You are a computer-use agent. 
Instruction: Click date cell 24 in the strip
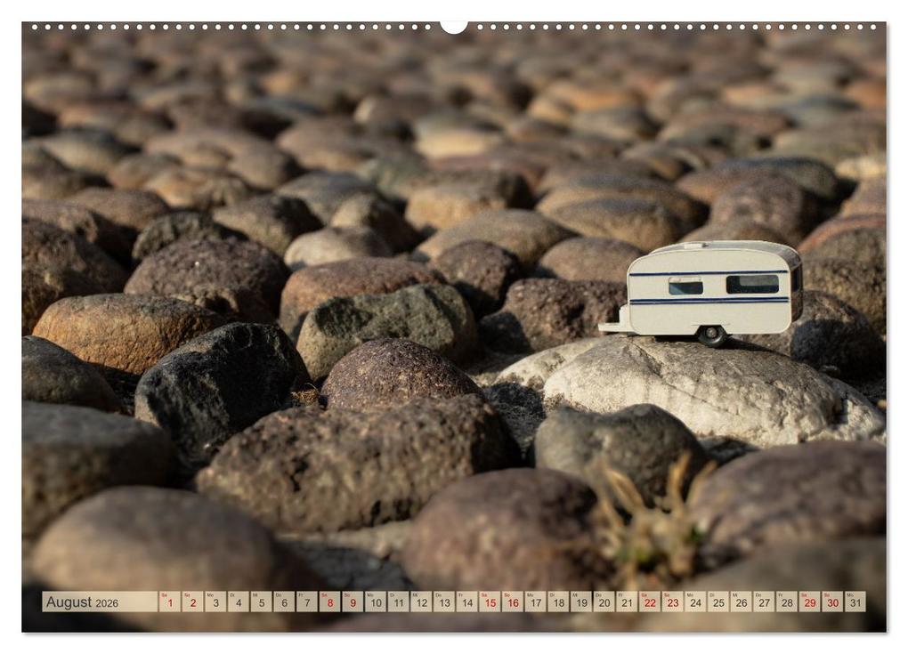[x=695, y=602]
